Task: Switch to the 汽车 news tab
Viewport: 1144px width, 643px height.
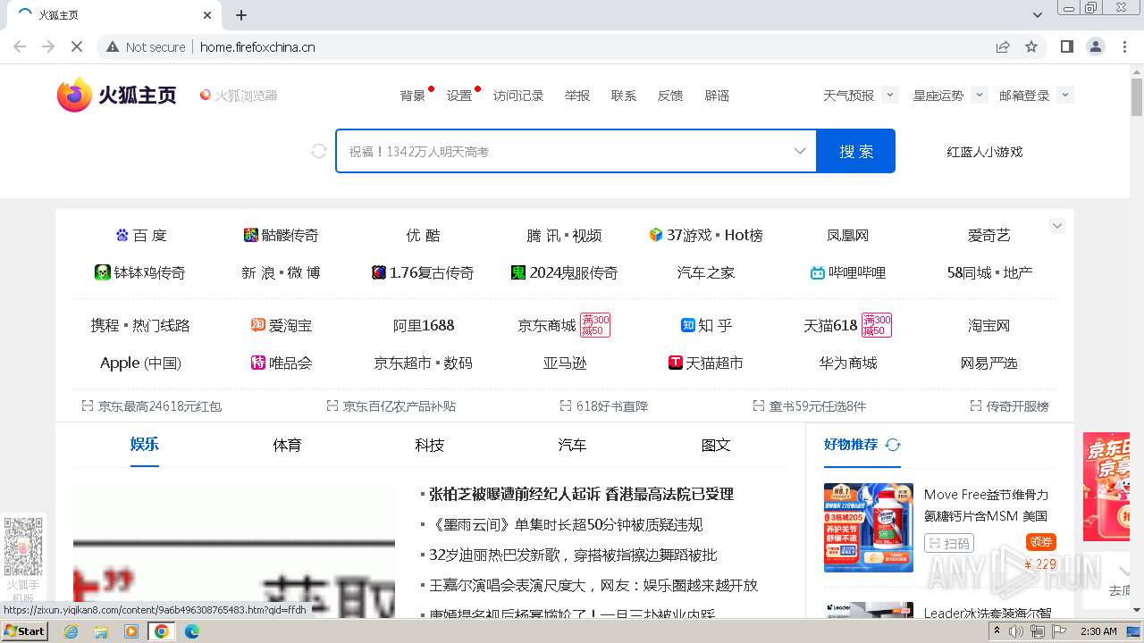Action: click(572, 445)
